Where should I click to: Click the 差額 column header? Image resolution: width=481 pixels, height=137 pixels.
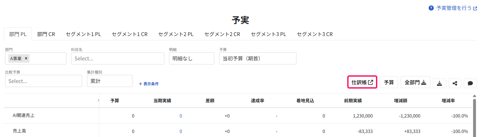210,101
